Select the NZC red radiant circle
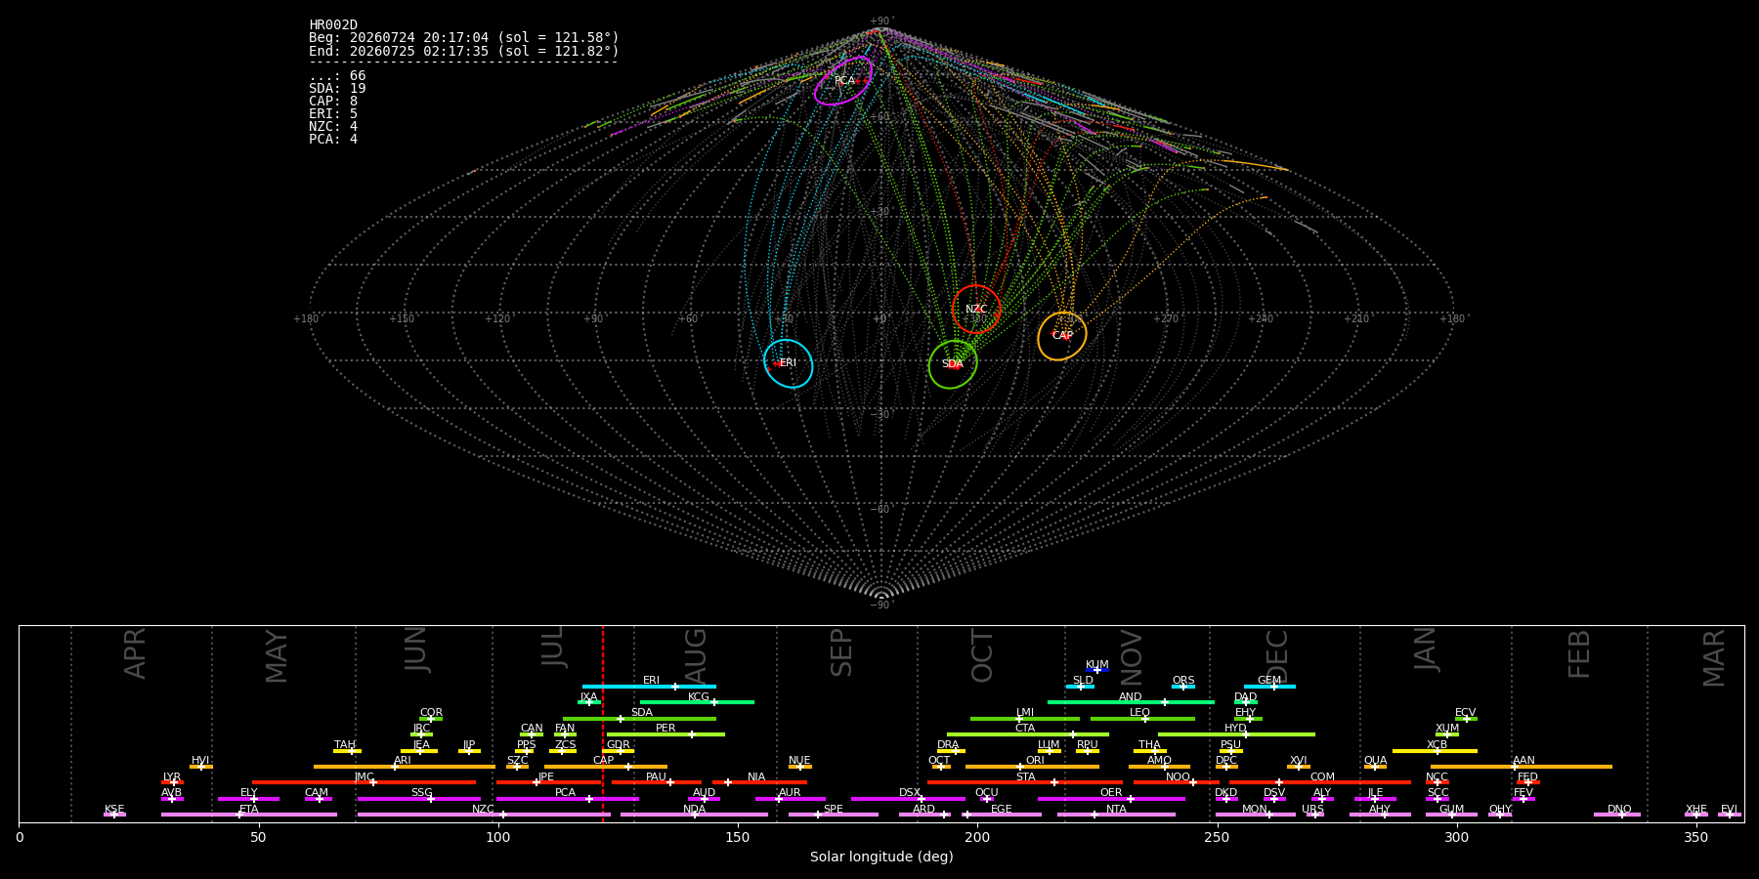1759x879 pixels. tap(976, 310)
